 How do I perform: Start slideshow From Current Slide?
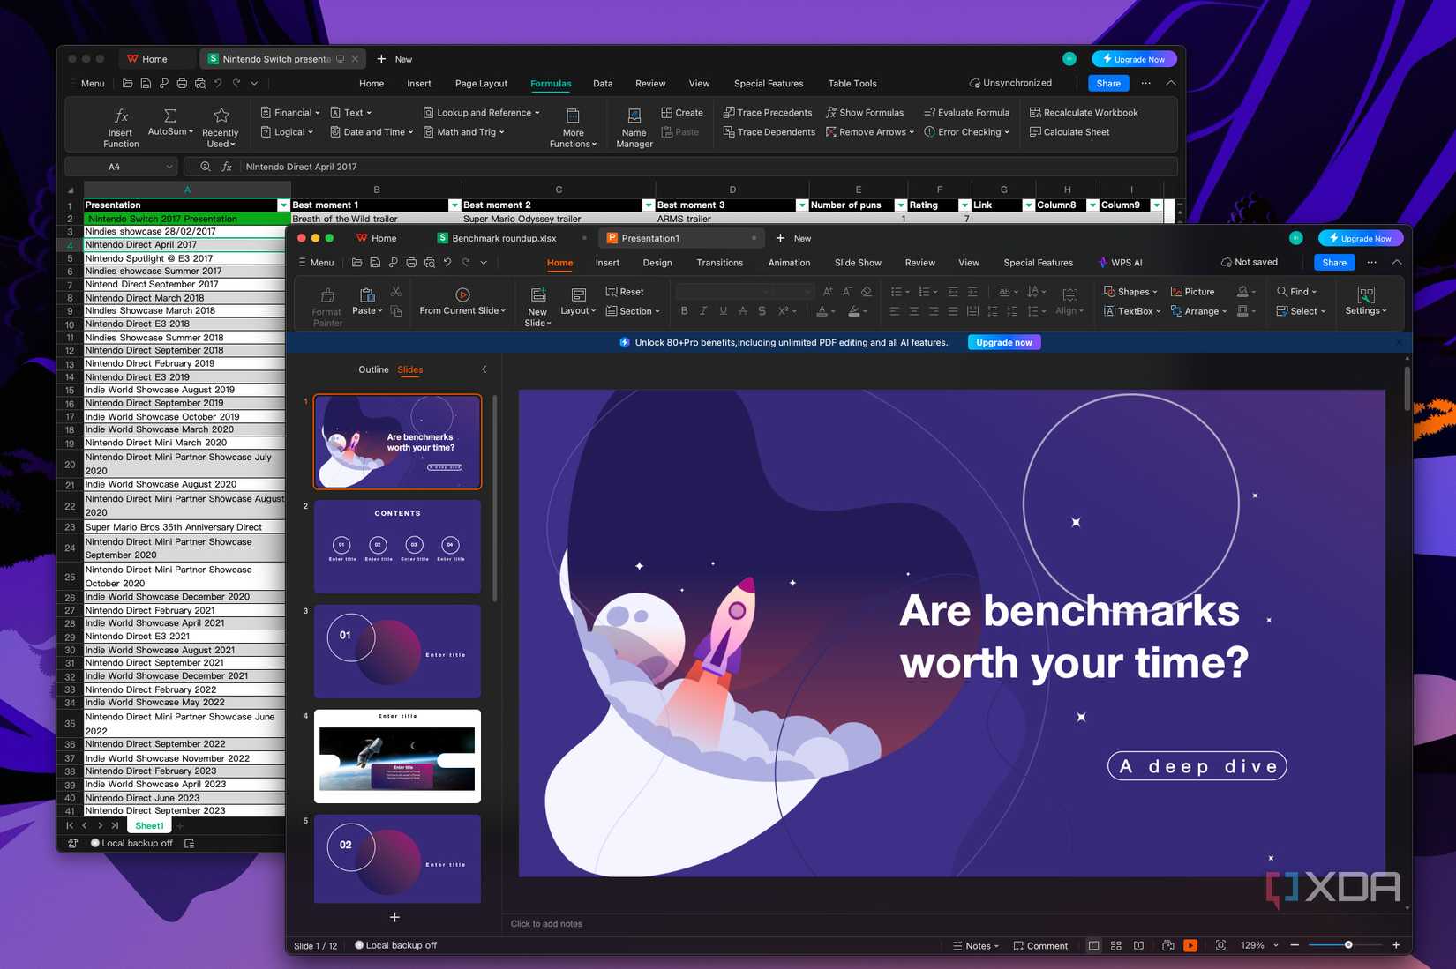tap(462, 303)
